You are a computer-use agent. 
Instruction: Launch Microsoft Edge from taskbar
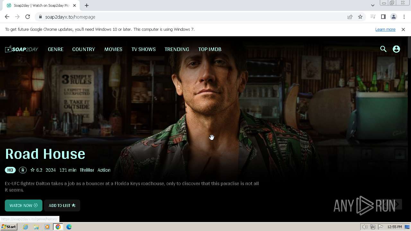pos(69,227)
